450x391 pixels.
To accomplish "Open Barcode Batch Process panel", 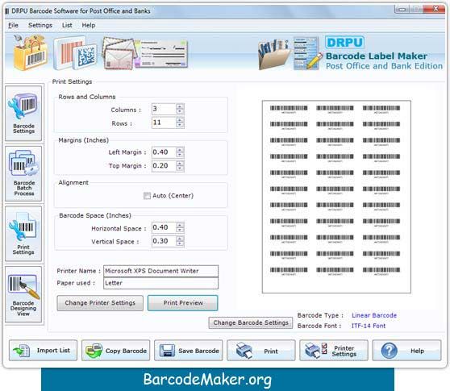I will tap(23, 173).
